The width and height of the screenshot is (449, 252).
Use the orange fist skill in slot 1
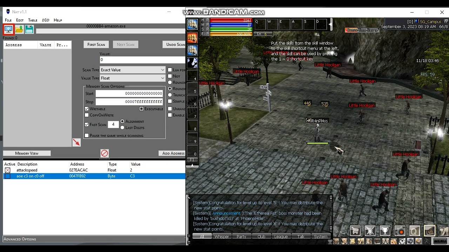(192, 38)
